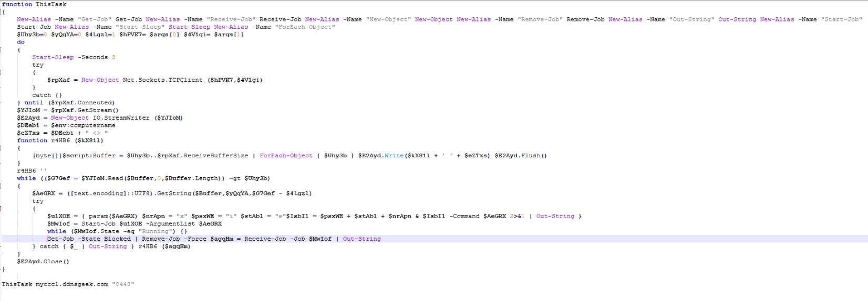This screenshot has height=301, width=868.
Task: Click $E2Ayd.Close() call
Action: coord(43,262)
